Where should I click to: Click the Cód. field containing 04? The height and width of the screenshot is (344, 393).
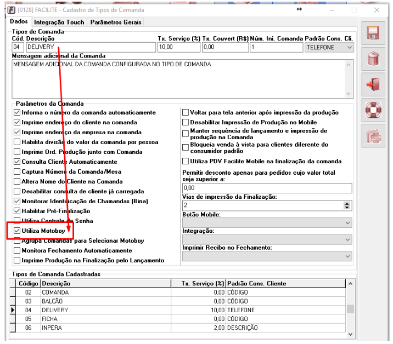(18, 47)
